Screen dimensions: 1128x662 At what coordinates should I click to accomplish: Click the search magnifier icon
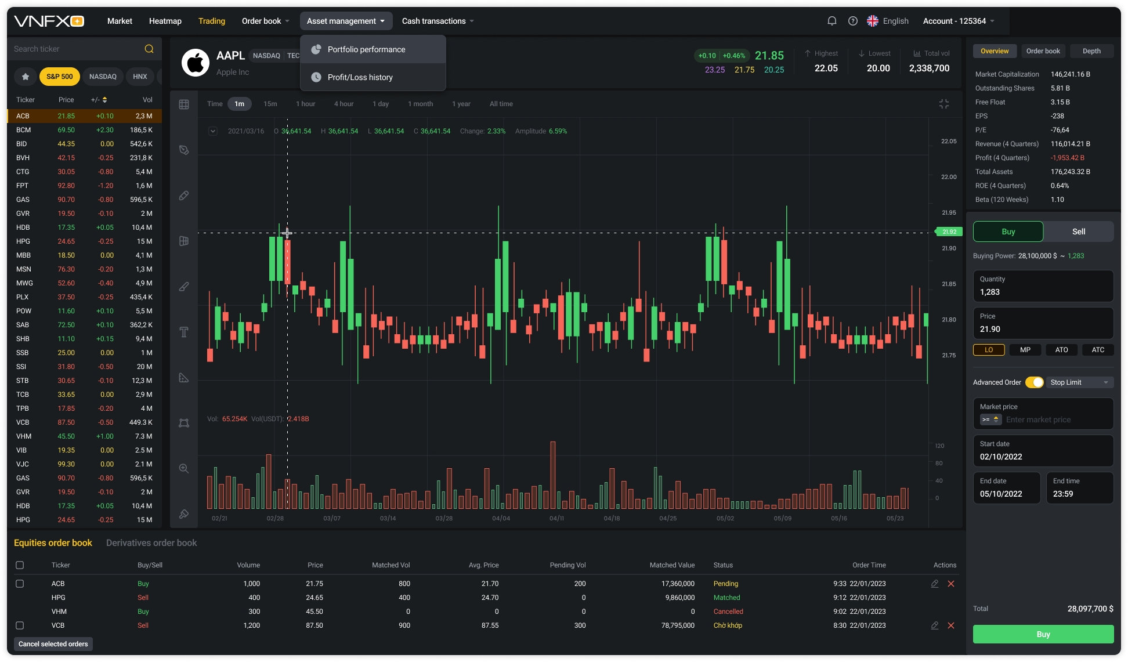click(x=149, y=49)
